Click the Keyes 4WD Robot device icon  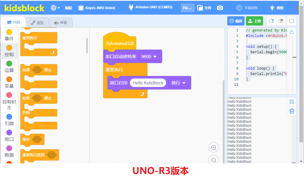click(81, 8)
